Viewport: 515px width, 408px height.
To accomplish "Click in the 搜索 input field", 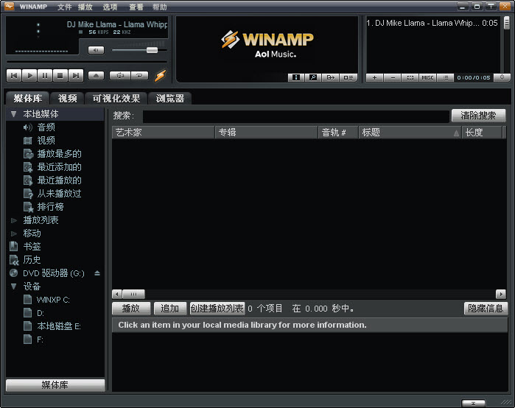I will 295,116.
